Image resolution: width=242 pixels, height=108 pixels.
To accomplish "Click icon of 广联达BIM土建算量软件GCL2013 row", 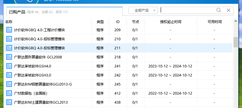I will (9, 102).
